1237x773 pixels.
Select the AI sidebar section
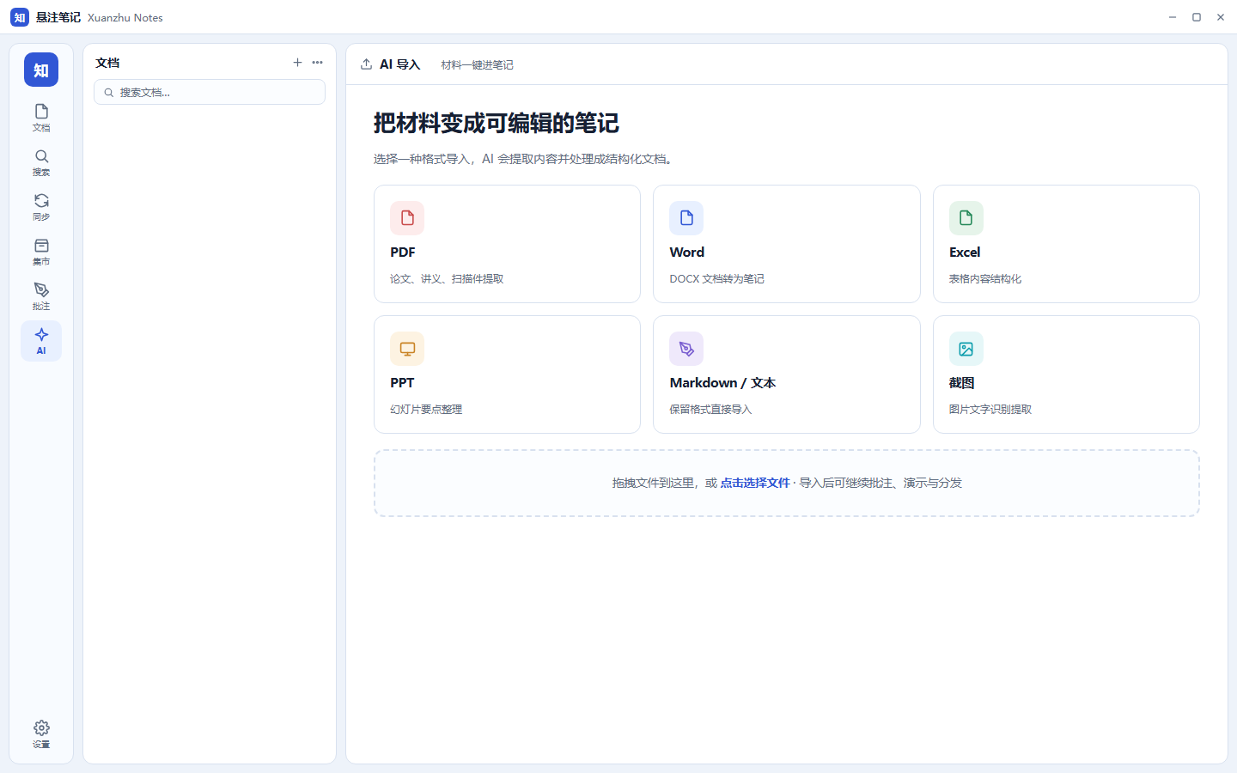[x=41, y=341]
